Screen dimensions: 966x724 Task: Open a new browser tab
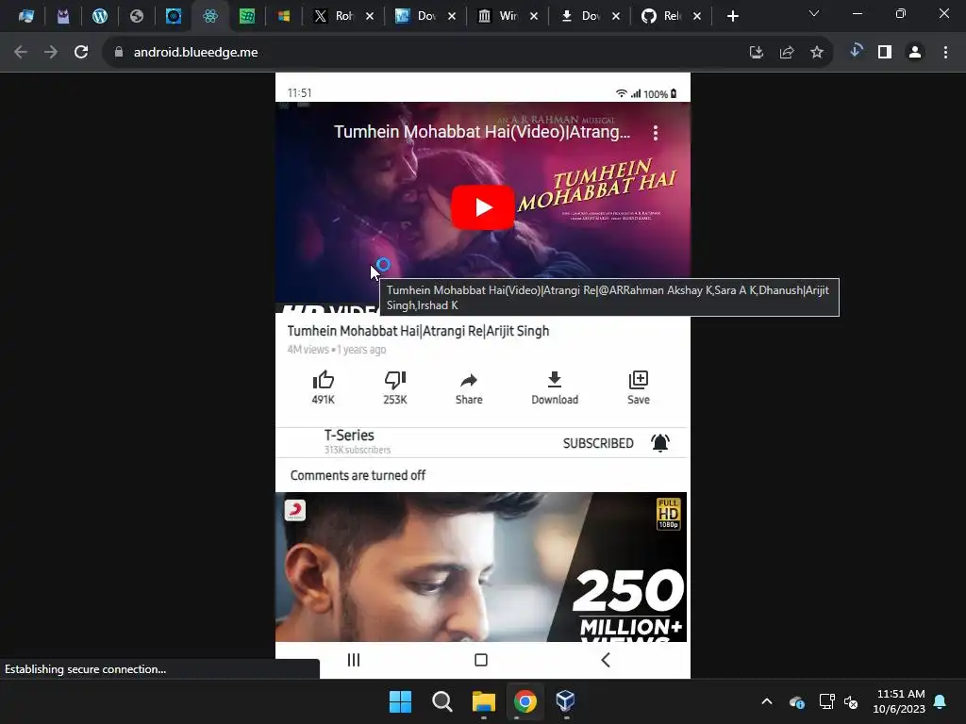point(732,17)
